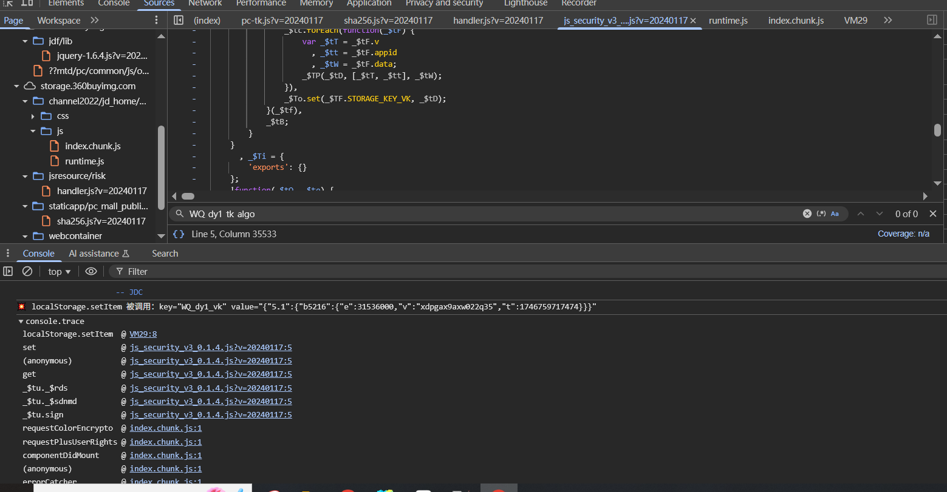Click pretty print curly braces icon
The image size is (947, 492).
point(179,234)
